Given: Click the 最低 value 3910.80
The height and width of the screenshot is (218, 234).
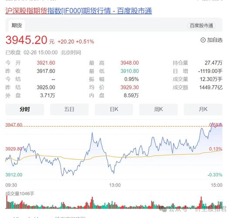Looking at the screenshot, I should (x=129, y=71).
